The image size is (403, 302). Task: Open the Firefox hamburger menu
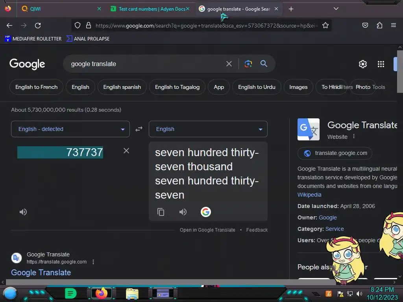[x=394, y=25]
